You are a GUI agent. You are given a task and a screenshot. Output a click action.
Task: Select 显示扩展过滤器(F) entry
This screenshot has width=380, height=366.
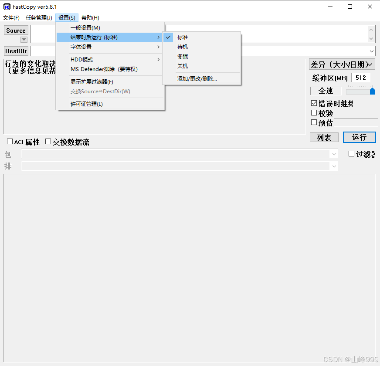point(110,81)
